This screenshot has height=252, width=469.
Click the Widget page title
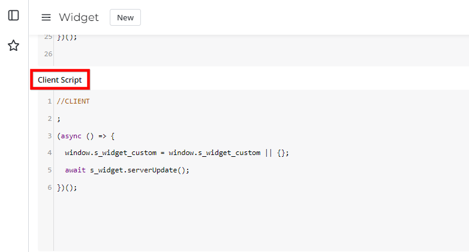coord(79,17)
